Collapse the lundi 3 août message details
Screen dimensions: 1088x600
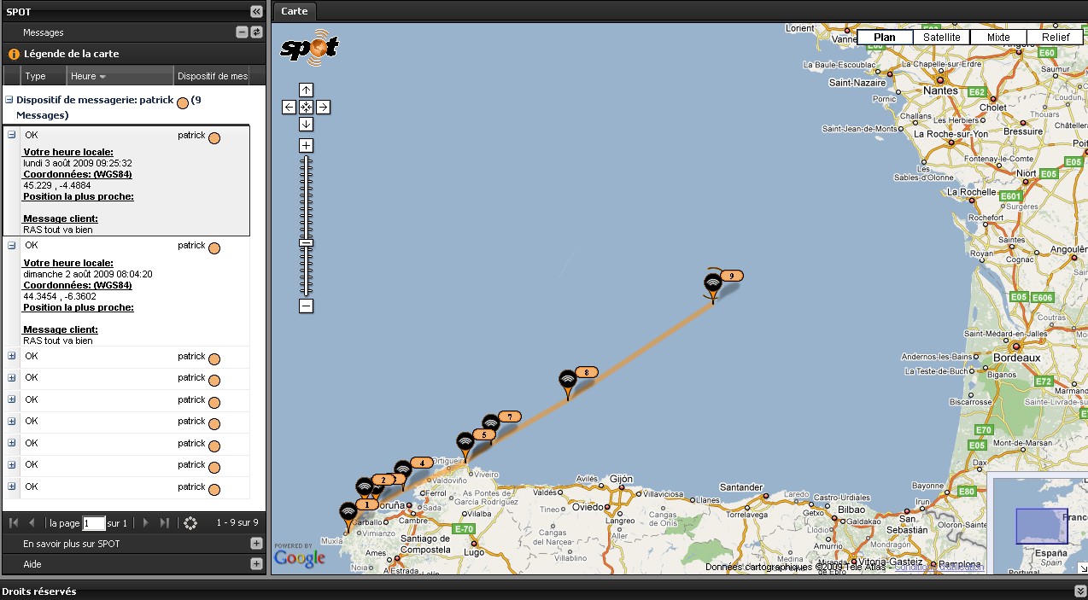[x=12, y=135]
